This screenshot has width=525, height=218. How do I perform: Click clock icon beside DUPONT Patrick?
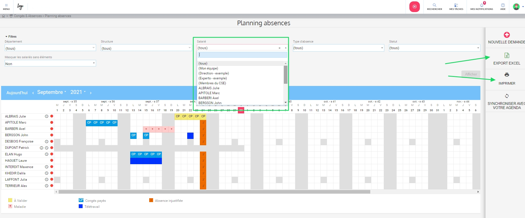point(47,148)
